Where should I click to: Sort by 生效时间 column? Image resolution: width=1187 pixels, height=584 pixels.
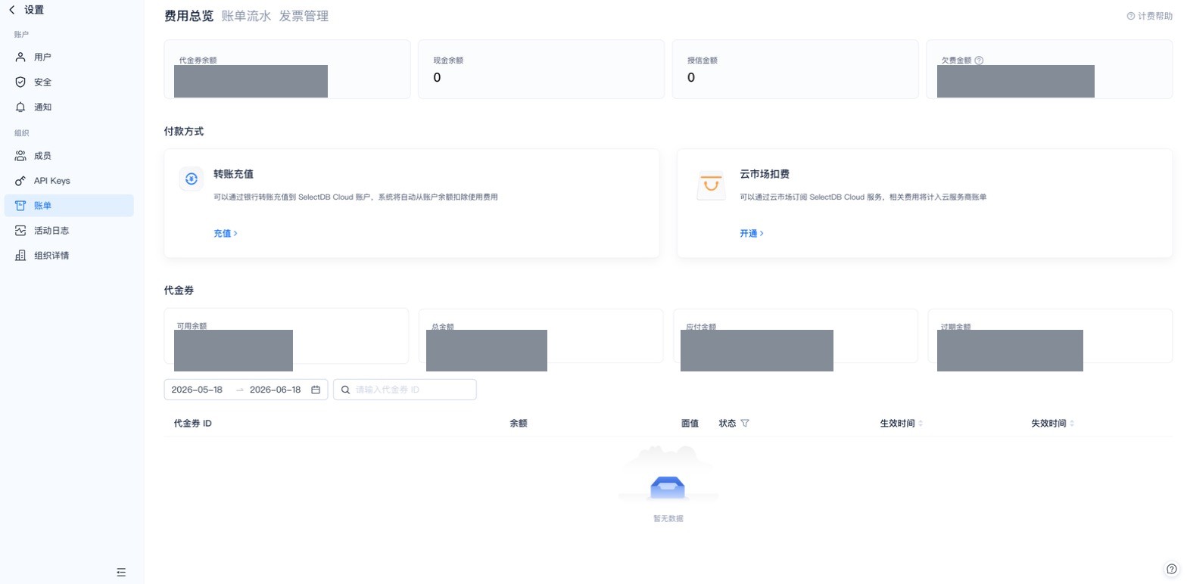tap(901, 424)
